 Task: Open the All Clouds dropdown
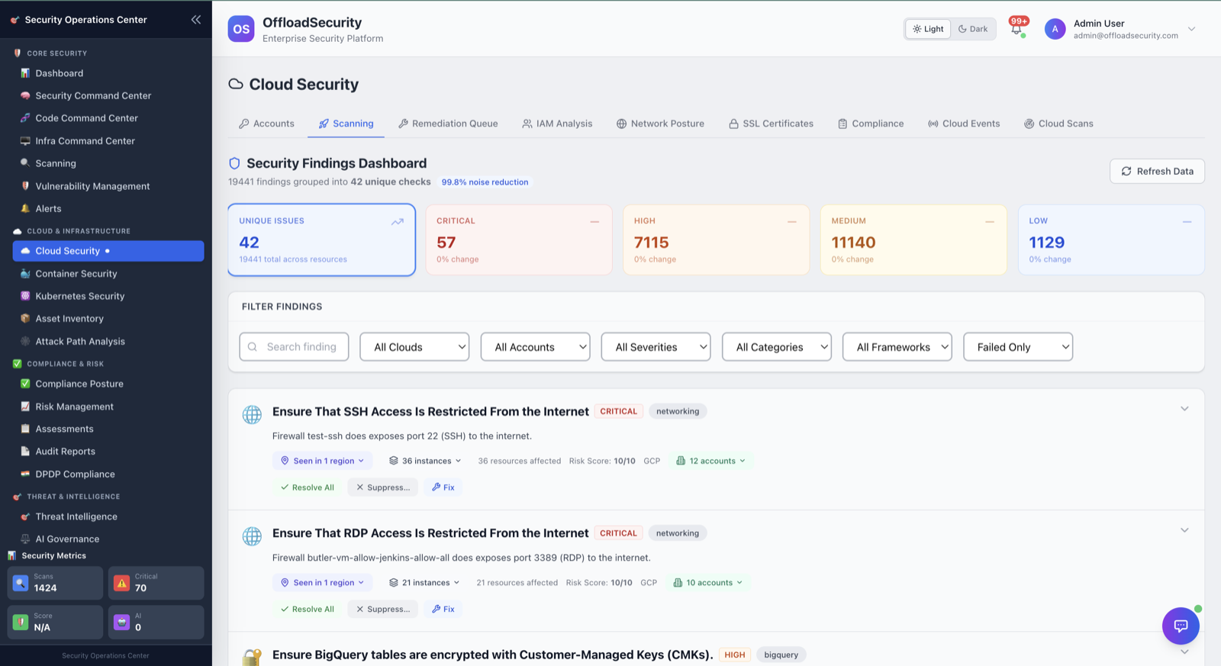[x=414, y=347]
